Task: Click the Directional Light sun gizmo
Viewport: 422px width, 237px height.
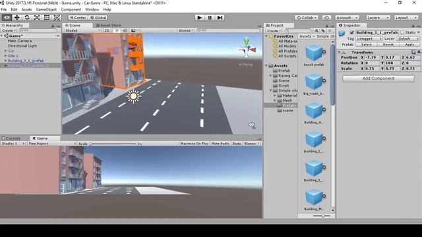Action: coord(133,96)
